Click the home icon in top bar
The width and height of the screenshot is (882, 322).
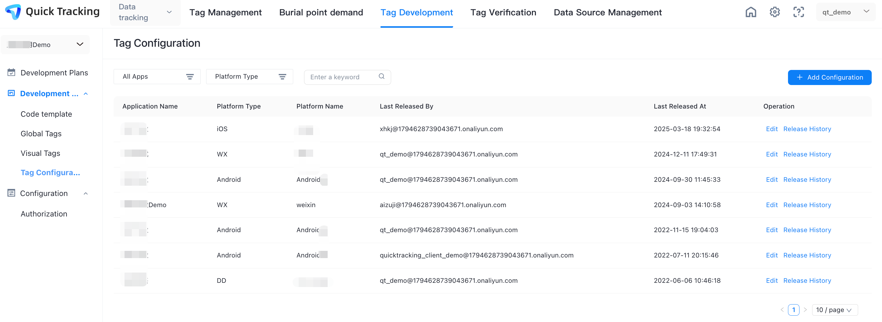point(751,12)
